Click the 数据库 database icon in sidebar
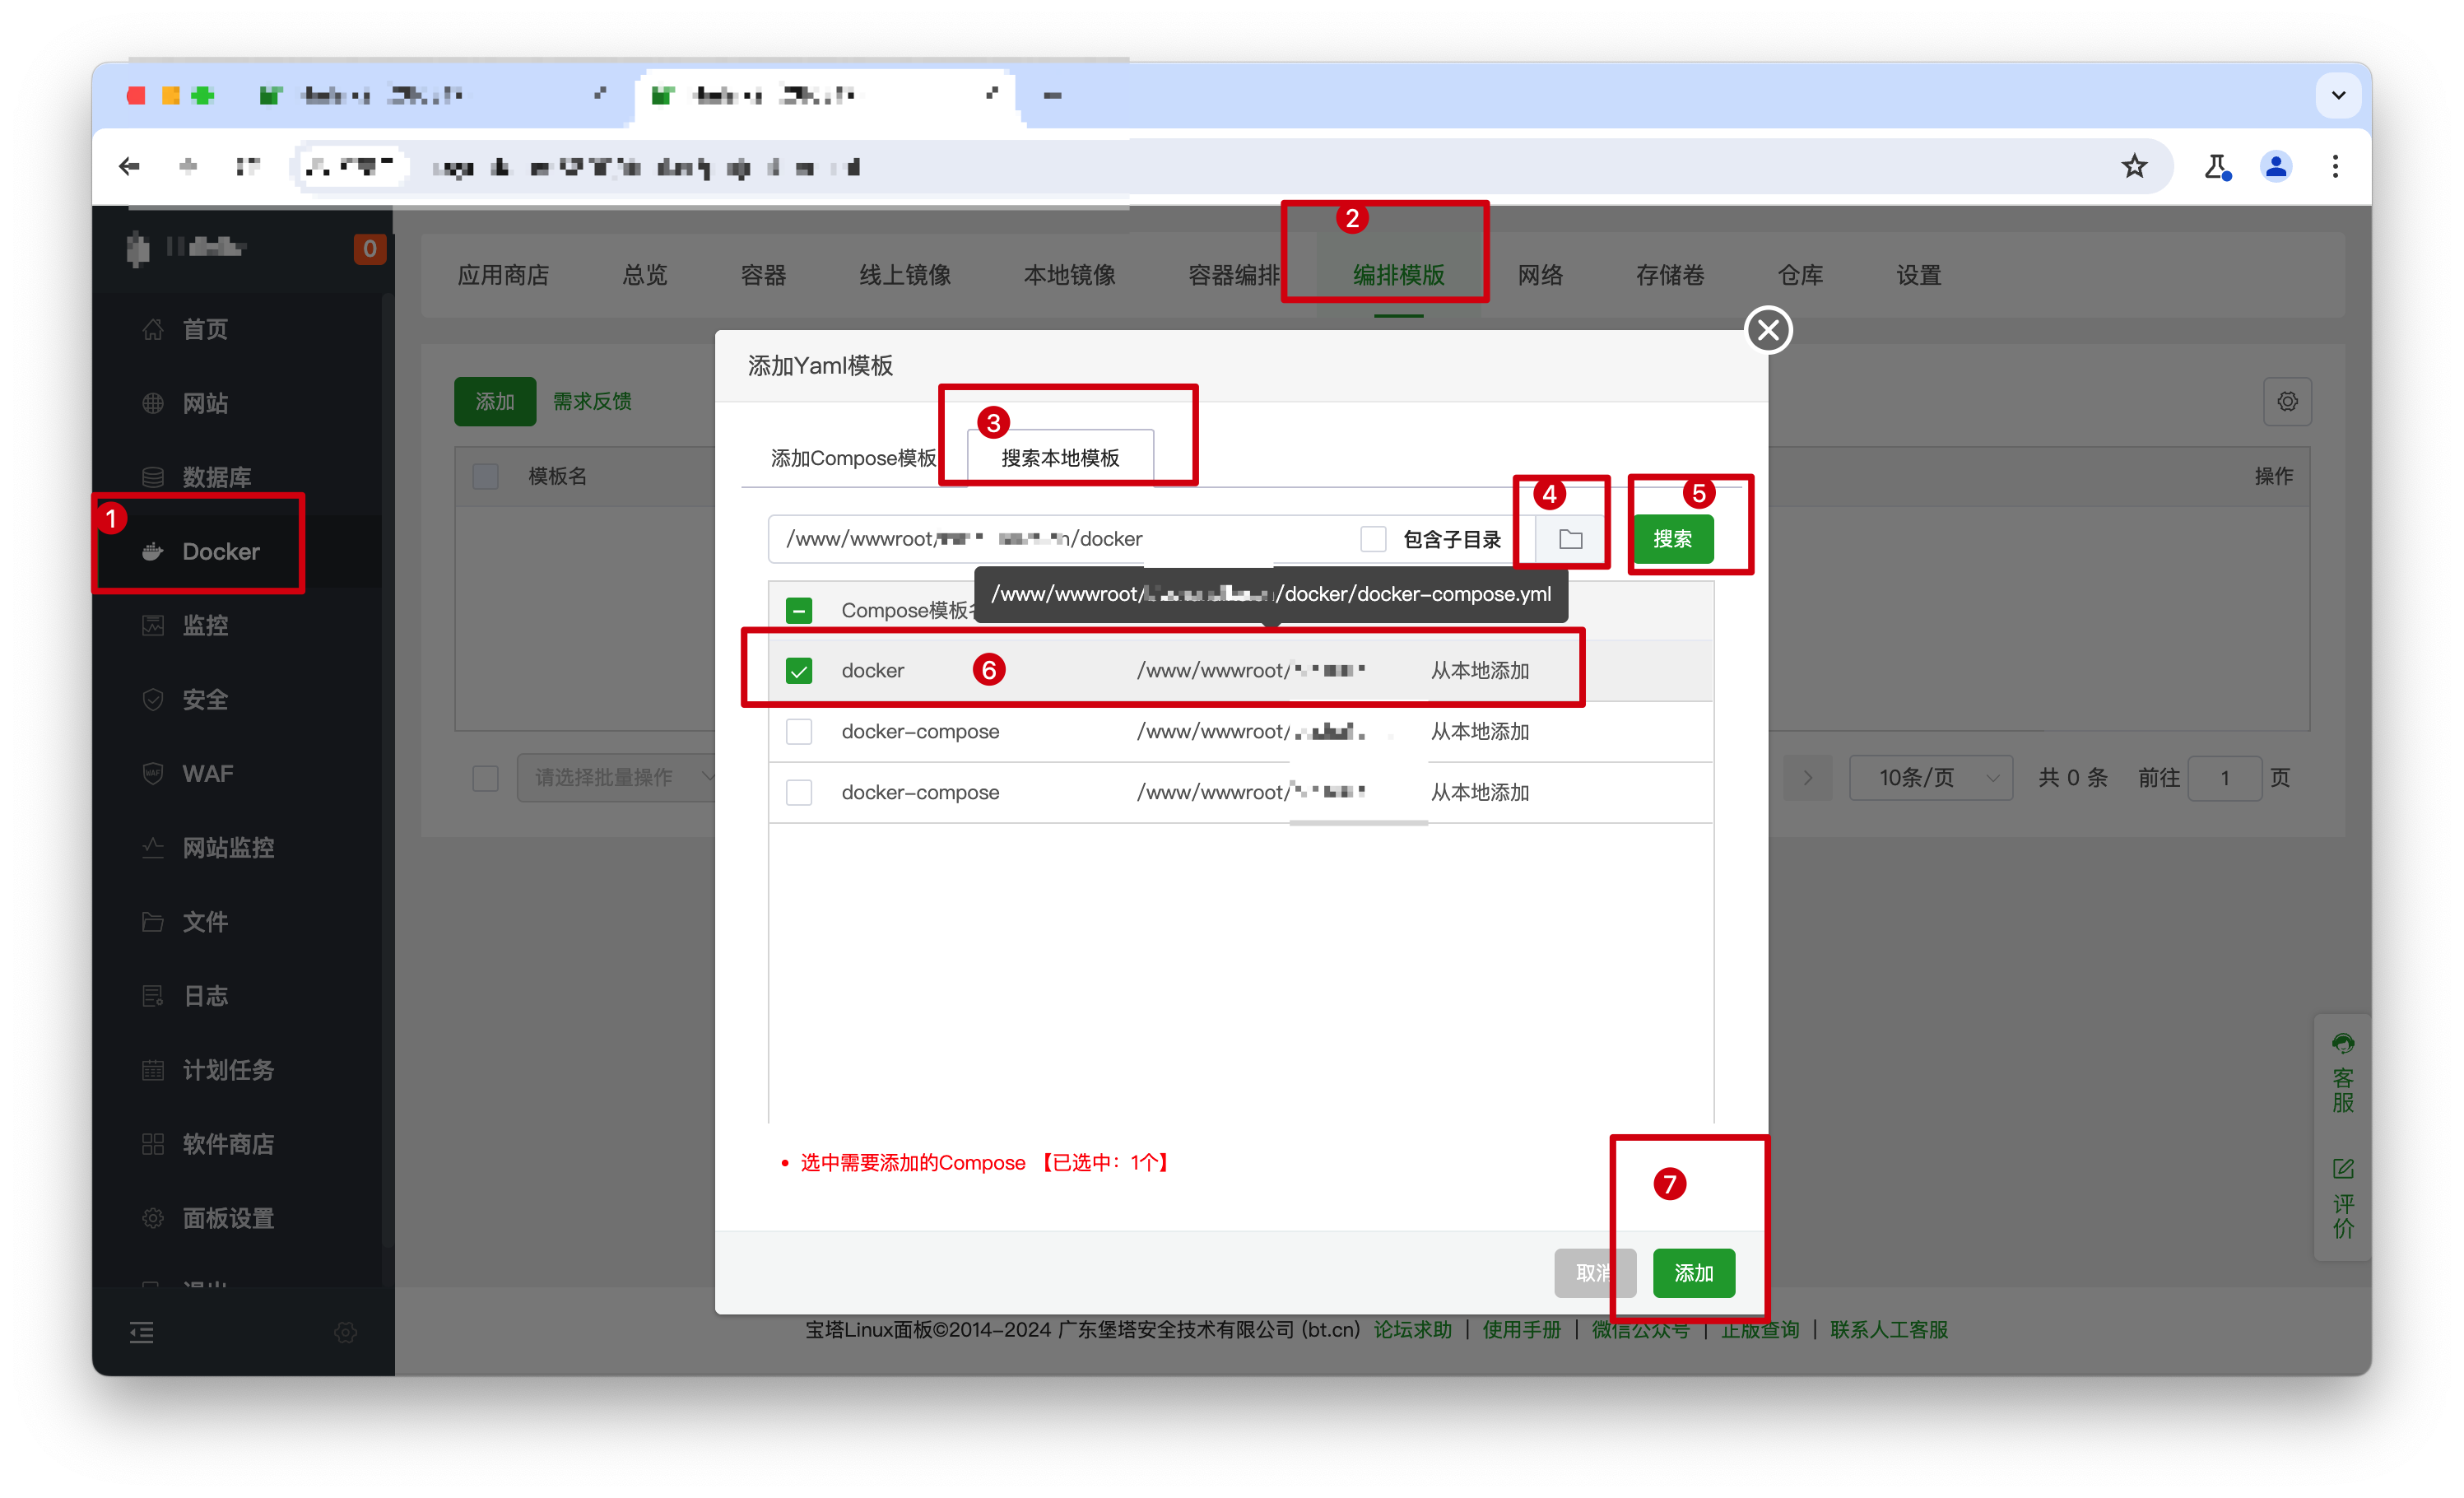This screenshot has height=1498, width=2464. coord(152,477)
